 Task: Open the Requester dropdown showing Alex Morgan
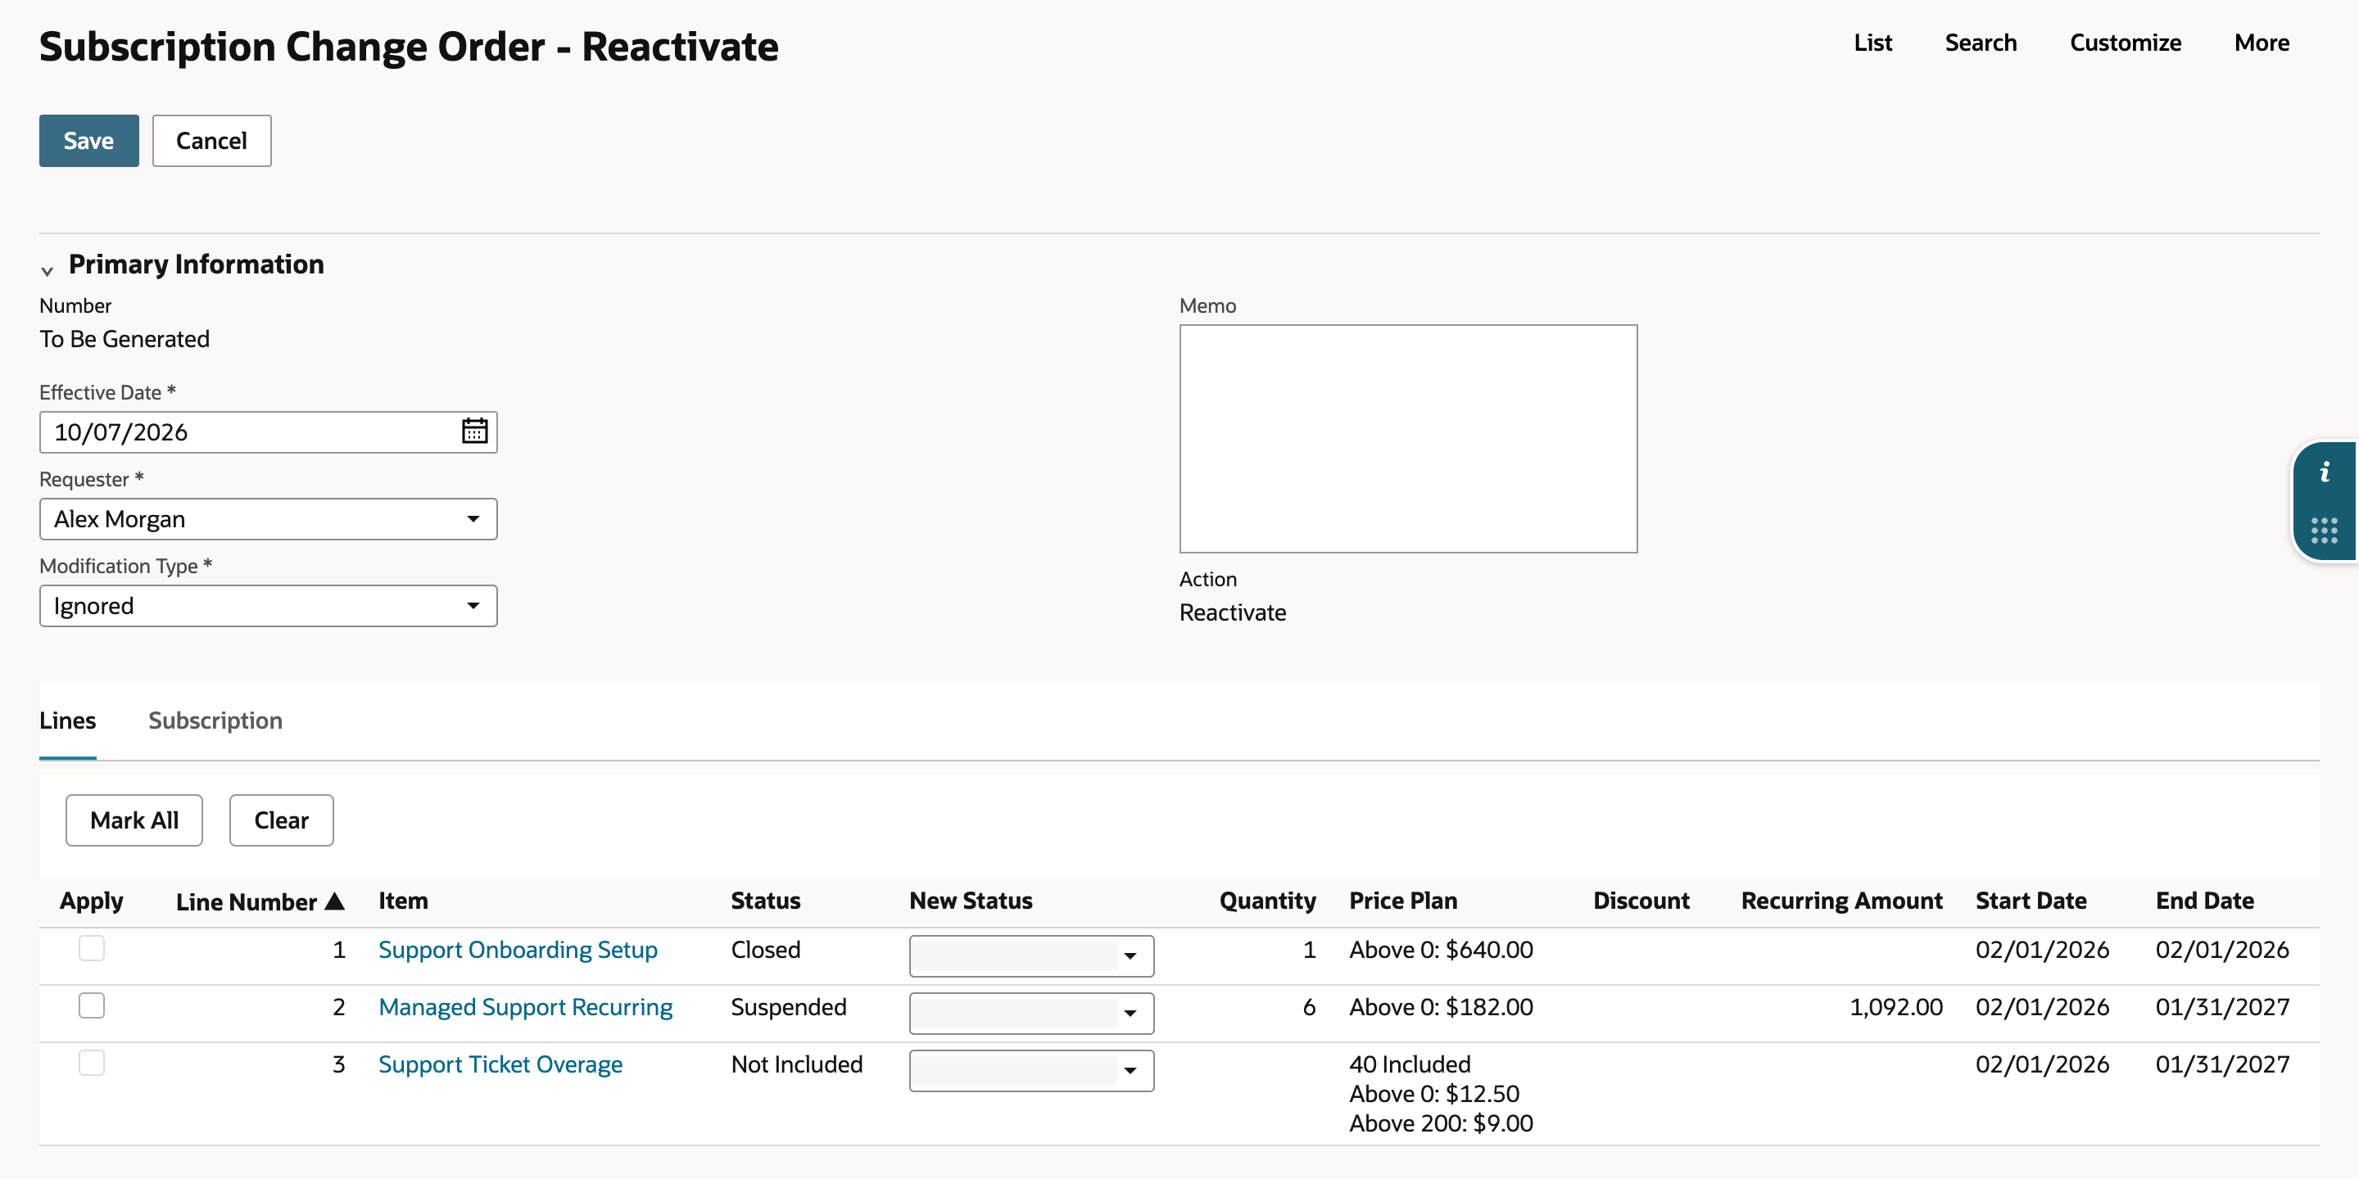pyautogui.click(x=269, y=519)
